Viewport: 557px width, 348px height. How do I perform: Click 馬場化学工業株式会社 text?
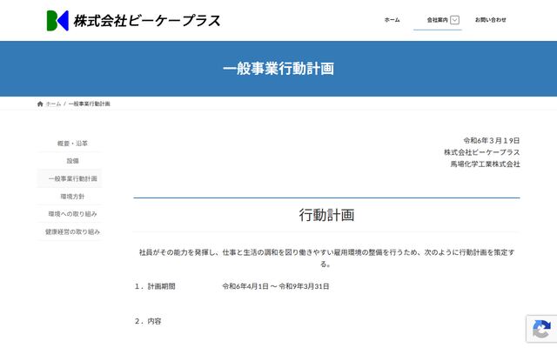click(x=486, y=164)
